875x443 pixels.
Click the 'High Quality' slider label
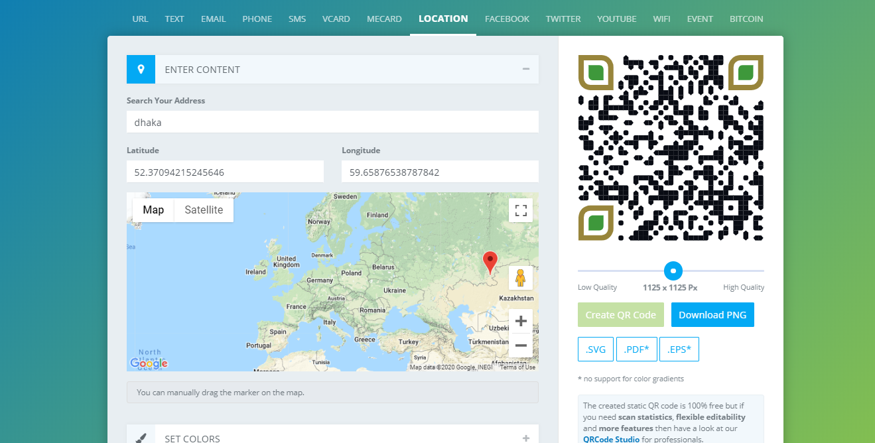744,287
